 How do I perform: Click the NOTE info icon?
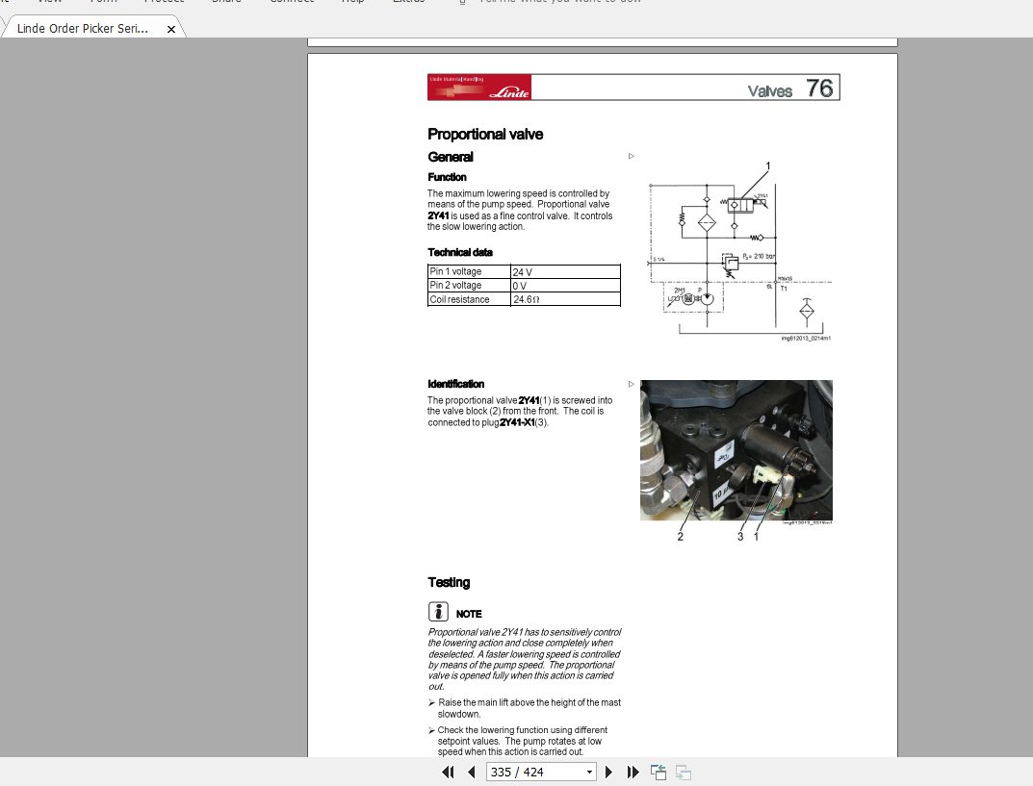coord(438,612)
